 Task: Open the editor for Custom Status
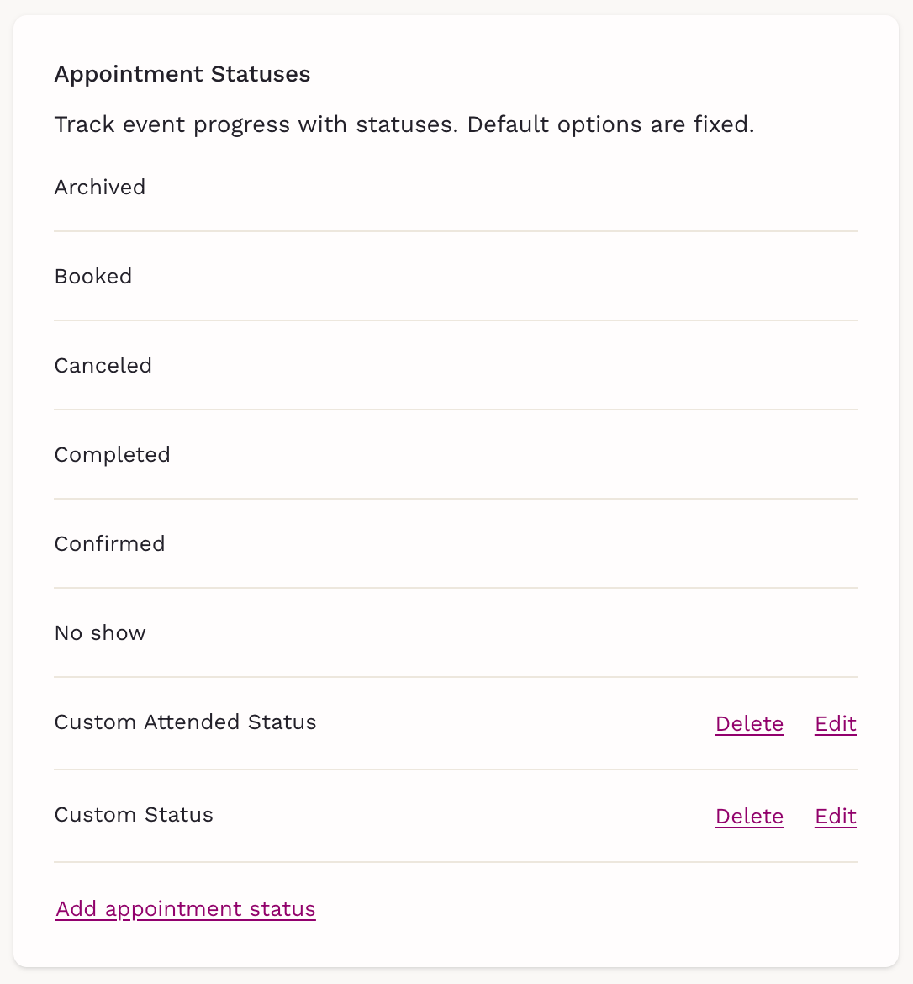pos(835,817)
